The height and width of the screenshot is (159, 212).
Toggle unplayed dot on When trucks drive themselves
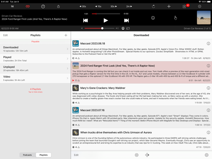[73, 147]
